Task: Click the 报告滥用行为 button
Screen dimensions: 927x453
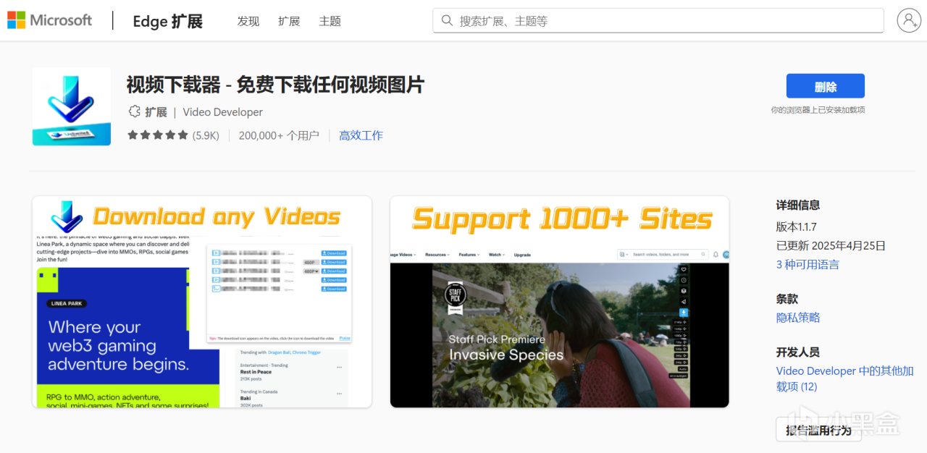Action: [x=819, y=430]
